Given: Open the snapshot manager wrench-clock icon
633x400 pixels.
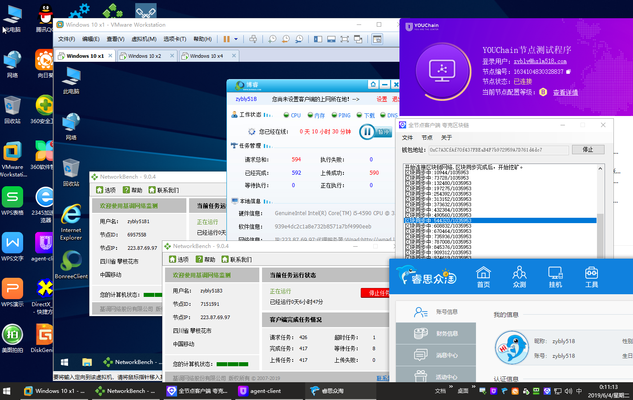Looking at the screenshot, I should coord(299,39).
